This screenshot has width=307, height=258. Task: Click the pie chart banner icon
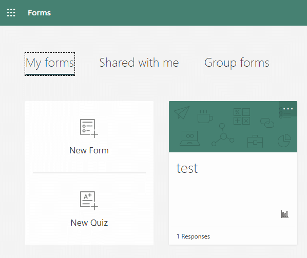click(284, 141)
